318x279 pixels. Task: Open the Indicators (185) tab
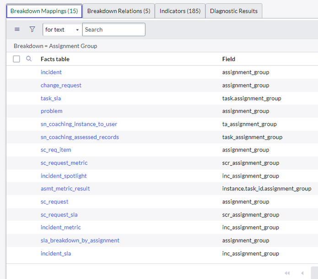point(180,11)
